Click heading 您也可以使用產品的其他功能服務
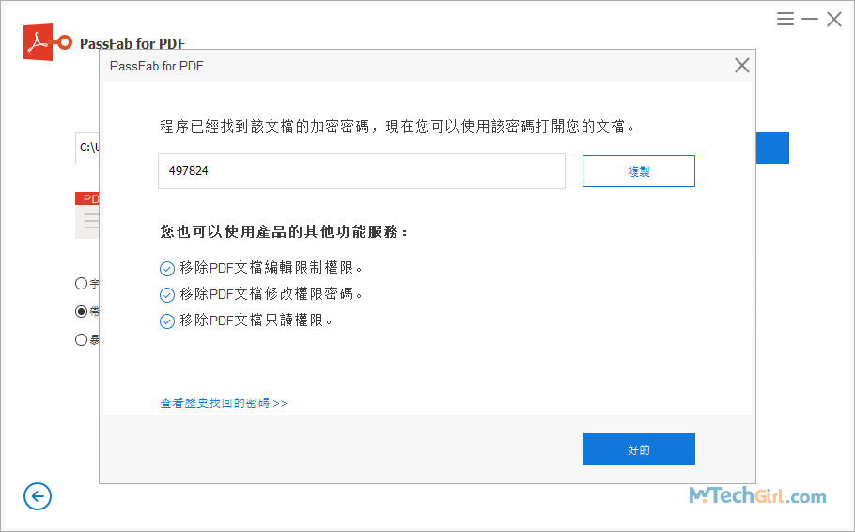Screen dimensions: 855x532 (x=284, y=232)
